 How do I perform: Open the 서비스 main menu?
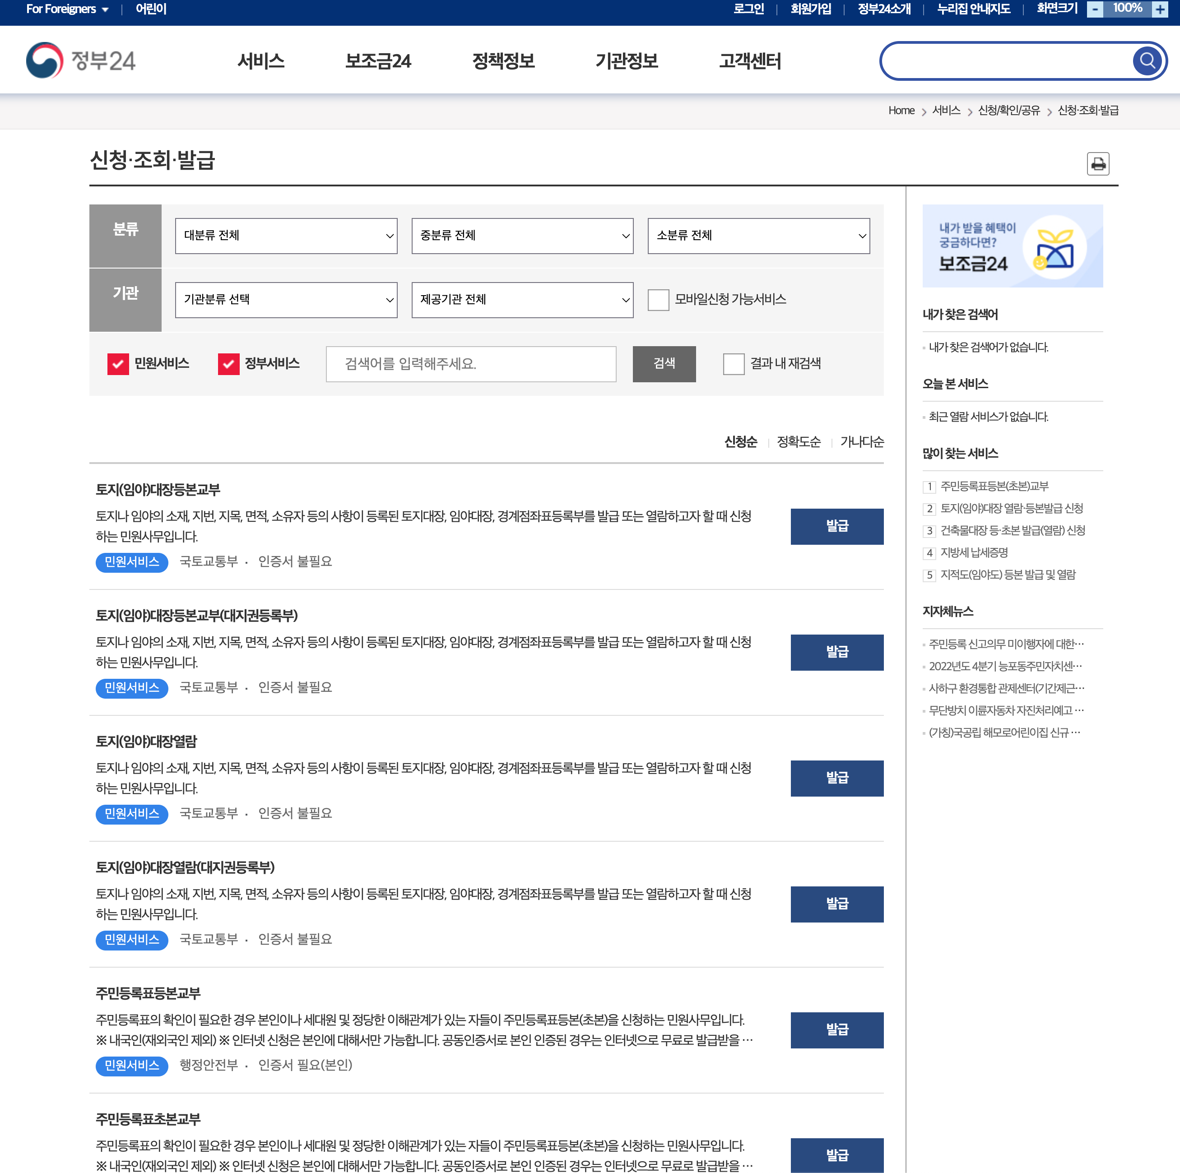[261, 61]
